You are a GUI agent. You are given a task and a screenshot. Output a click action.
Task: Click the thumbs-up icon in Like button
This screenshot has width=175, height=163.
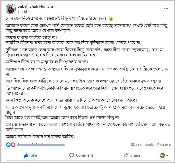click(x=26, y=155)
